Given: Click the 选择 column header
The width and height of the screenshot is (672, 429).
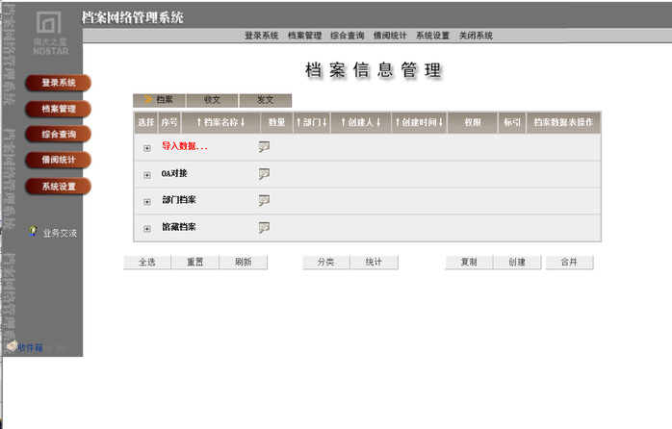Looking at the screenshot, I should coord(145,122).
